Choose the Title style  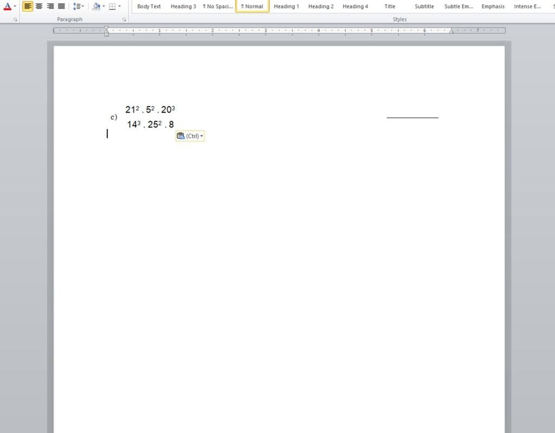(390, 6)
